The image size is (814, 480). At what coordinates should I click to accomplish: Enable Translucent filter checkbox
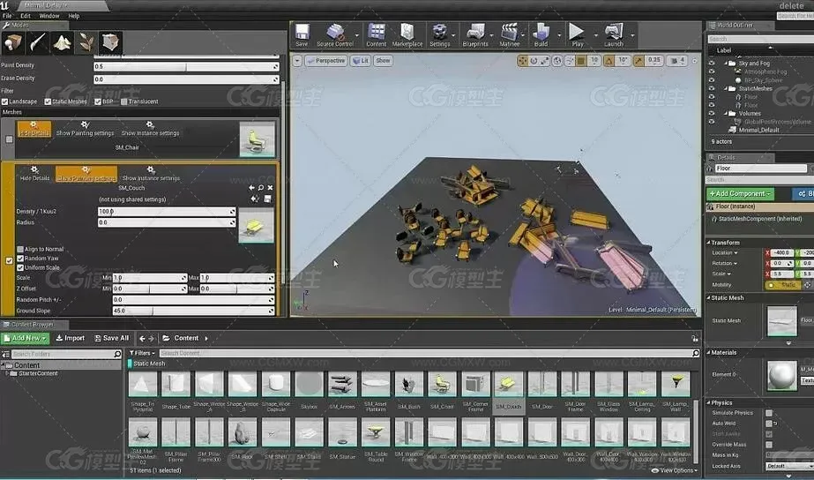point(124,101)
